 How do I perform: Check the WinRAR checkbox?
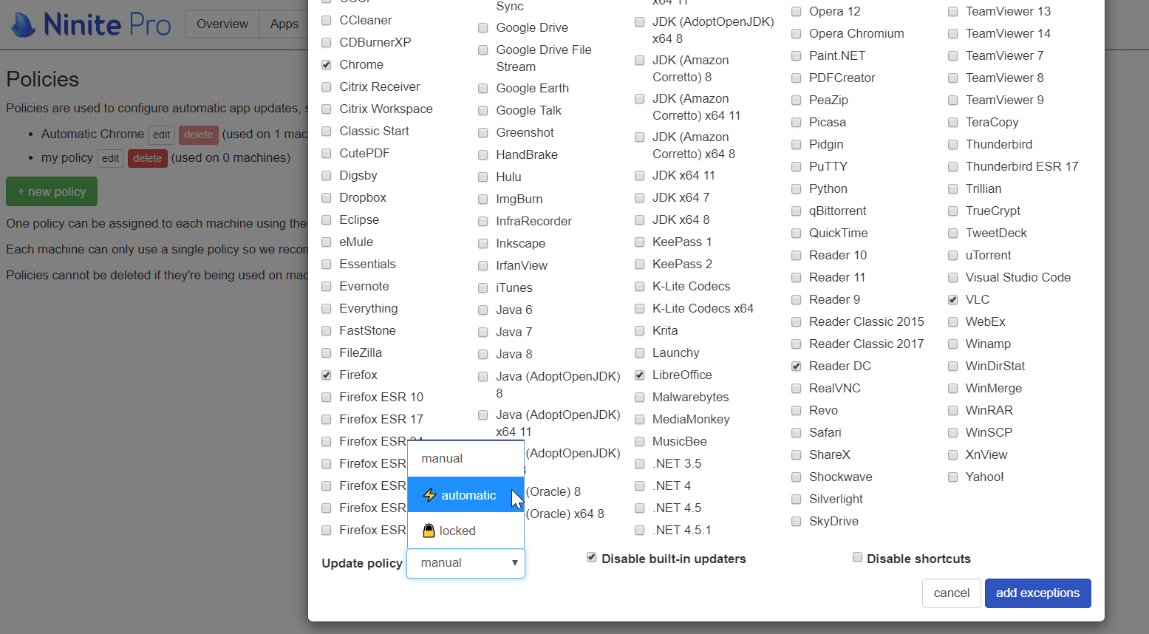(952, 411)
